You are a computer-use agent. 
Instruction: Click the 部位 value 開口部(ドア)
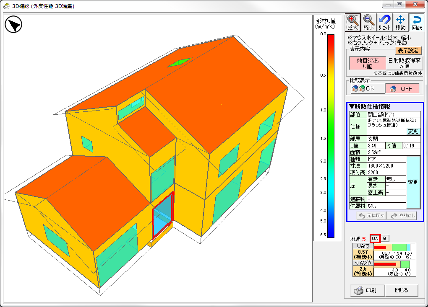[x=394, y=115]
